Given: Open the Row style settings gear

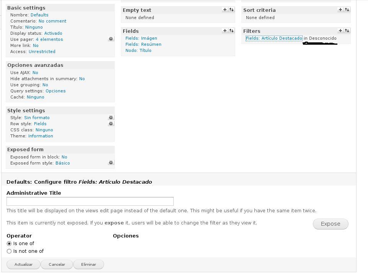Looking at the screenshot, I should (111, 124).
